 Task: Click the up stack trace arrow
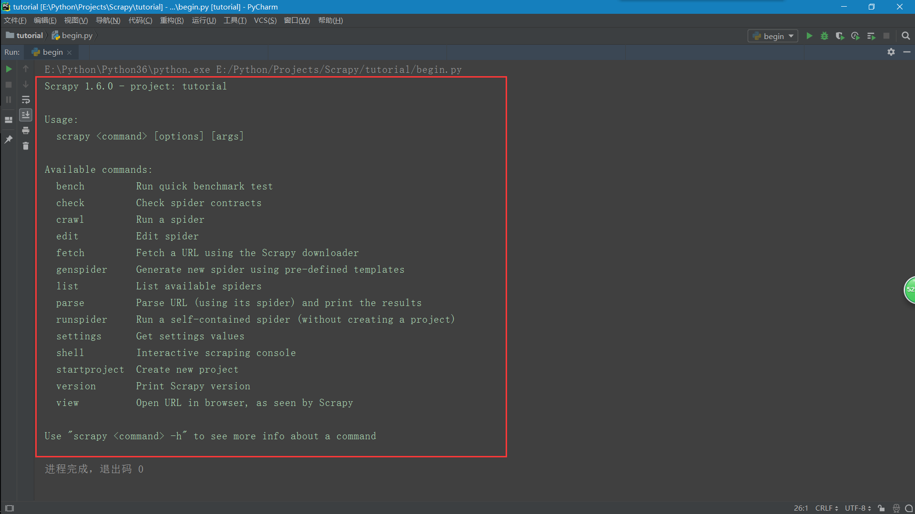pos(26,69)
